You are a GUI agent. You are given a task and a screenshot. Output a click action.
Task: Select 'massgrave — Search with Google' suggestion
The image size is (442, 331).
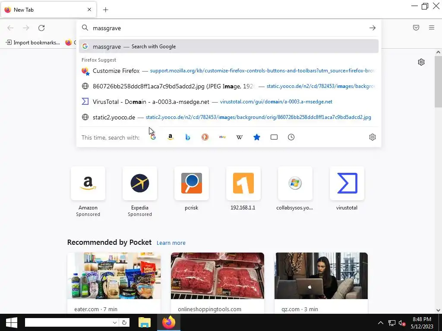click(229, 47)
